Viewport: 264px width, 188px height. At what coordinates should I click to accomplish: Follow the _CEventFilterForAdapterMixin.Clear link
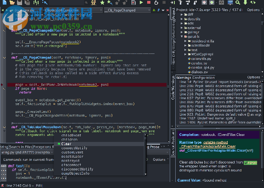coord(207,147)
